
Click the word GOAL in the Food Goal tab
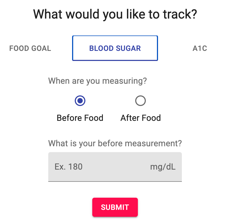coord(41,48)
